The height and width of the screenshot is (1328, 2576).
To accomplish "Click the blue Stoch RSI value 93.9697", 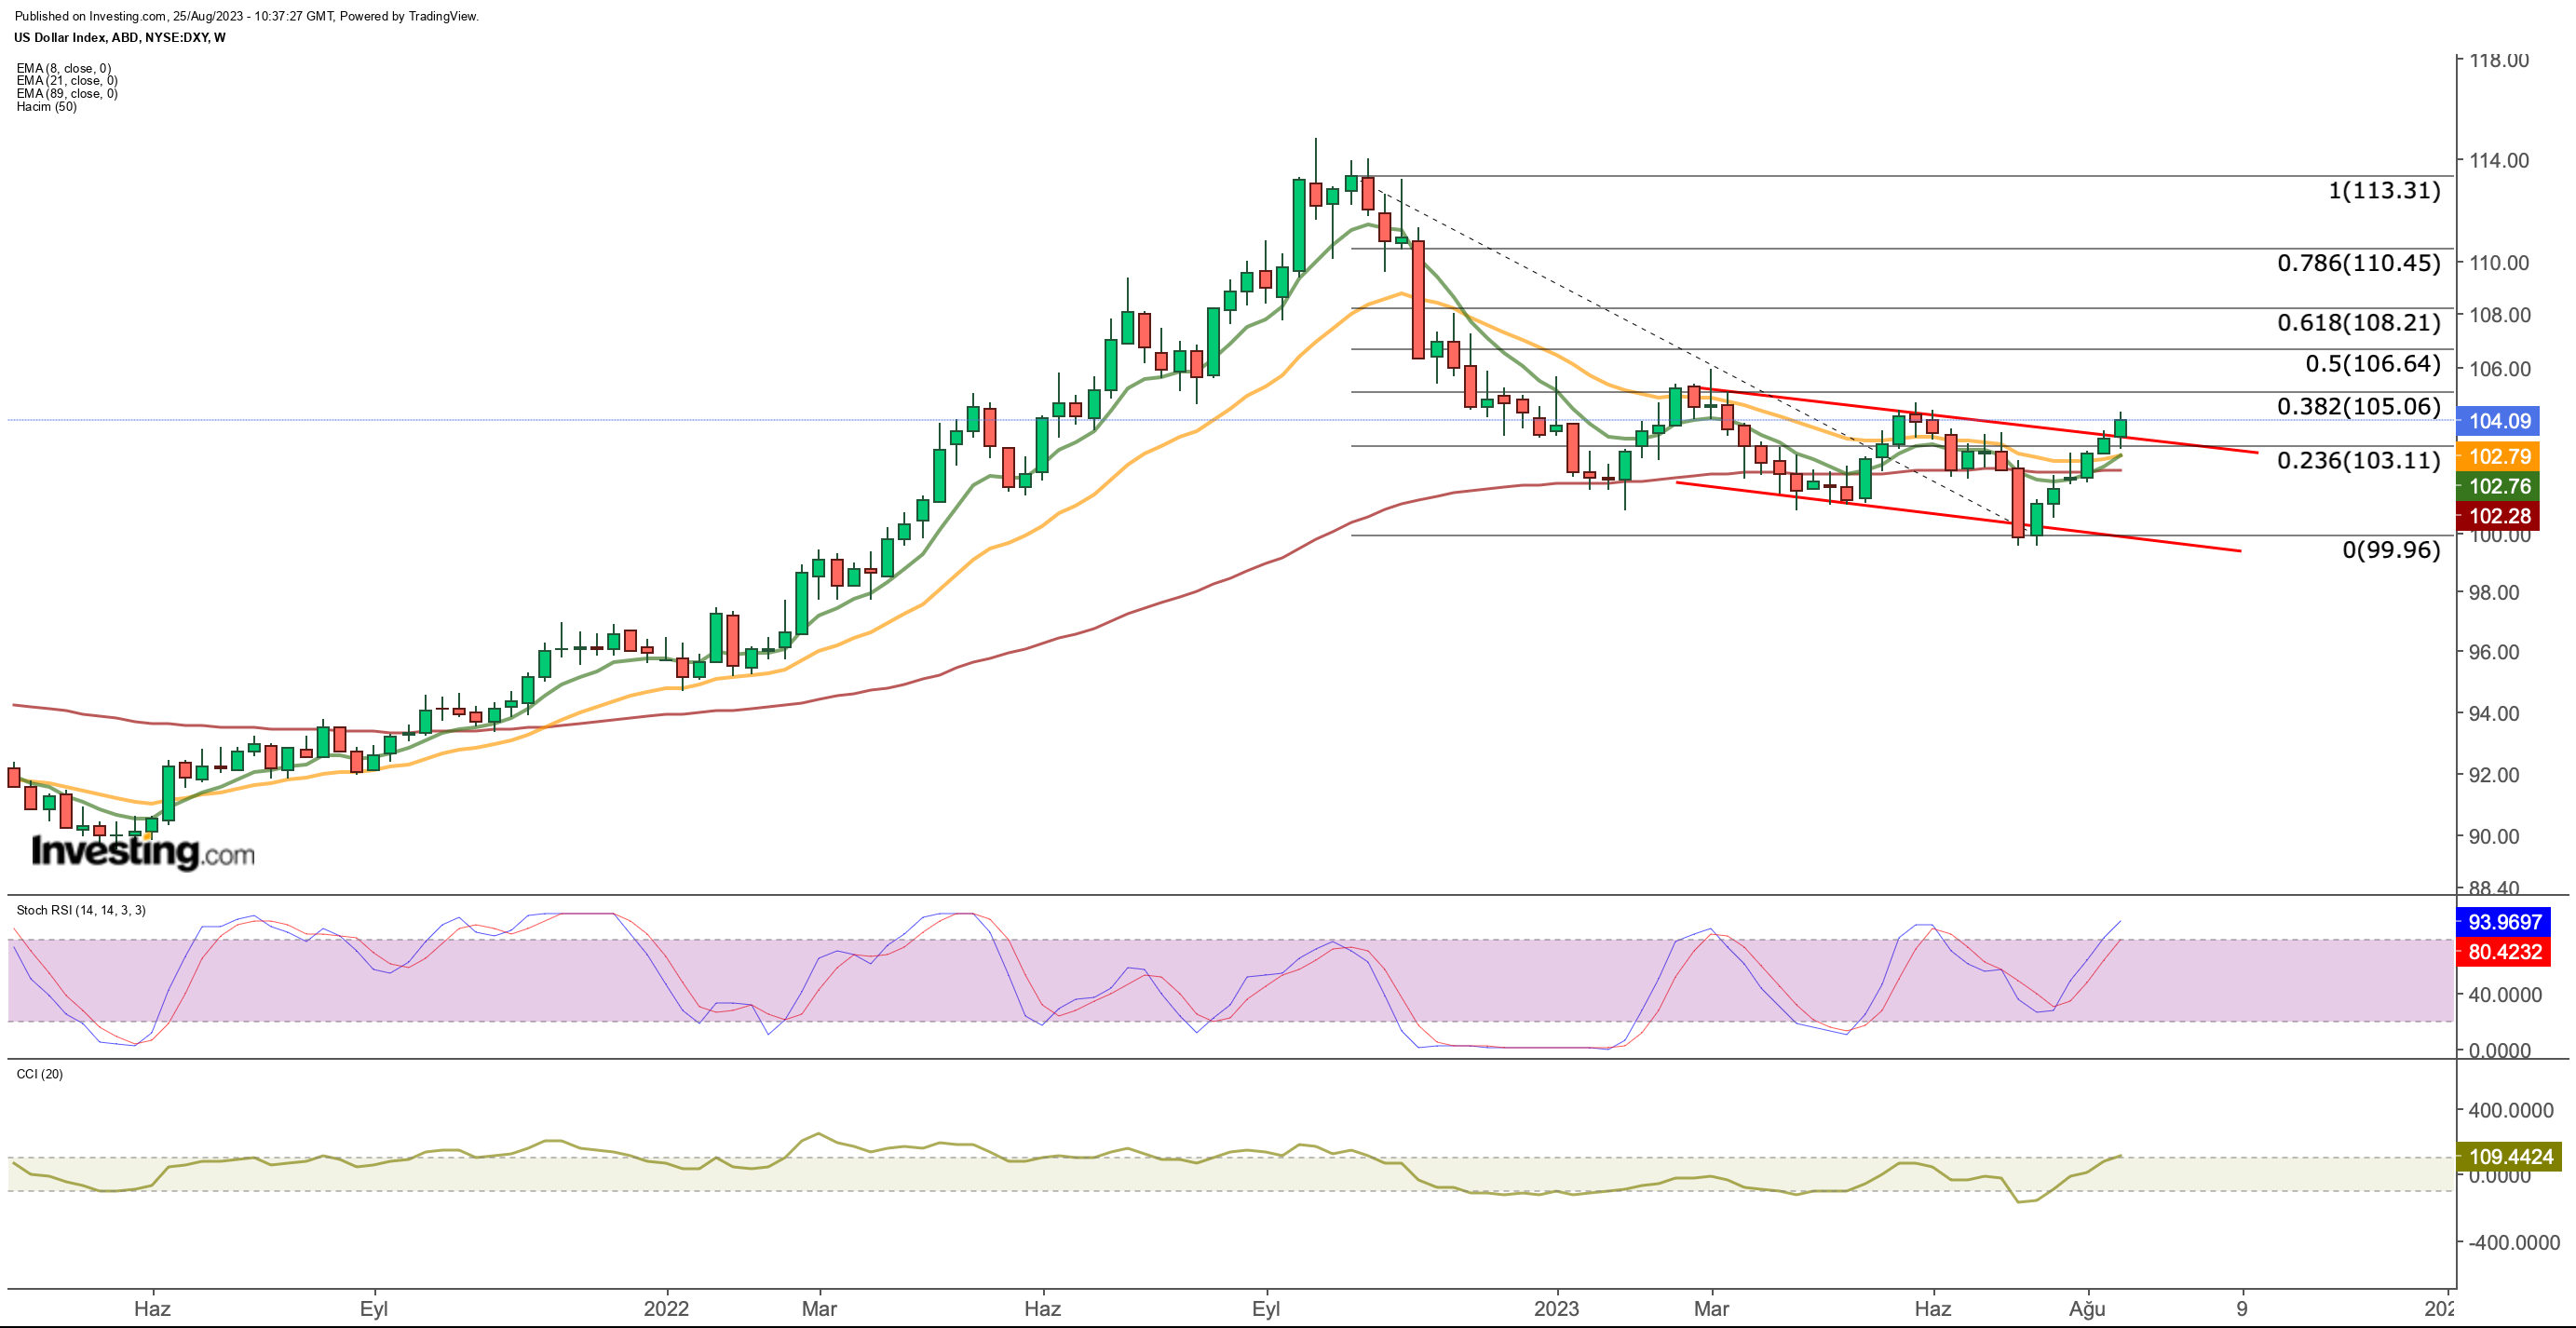I will (2504, 922).
